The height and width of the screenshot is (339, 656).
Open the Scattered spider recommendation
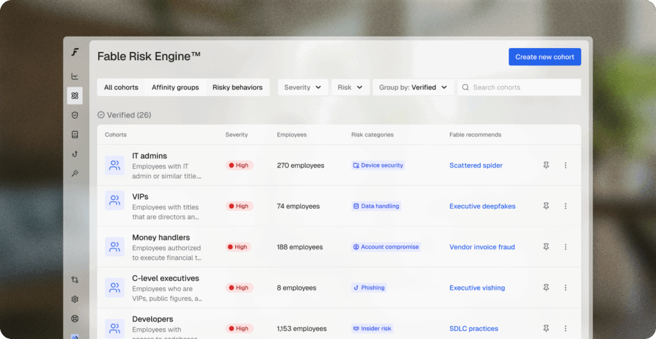[476, 165]
